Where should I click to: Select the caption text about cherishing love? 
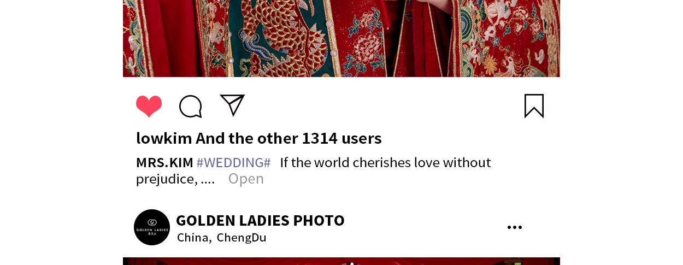pos(314,170)
